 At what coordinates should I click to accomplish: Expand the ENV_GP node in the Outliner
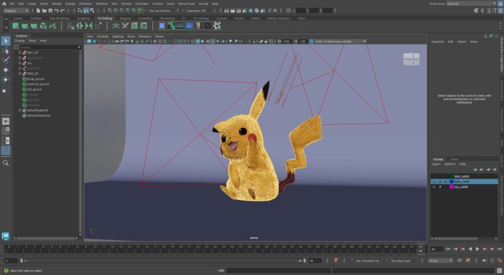[20, 53]
